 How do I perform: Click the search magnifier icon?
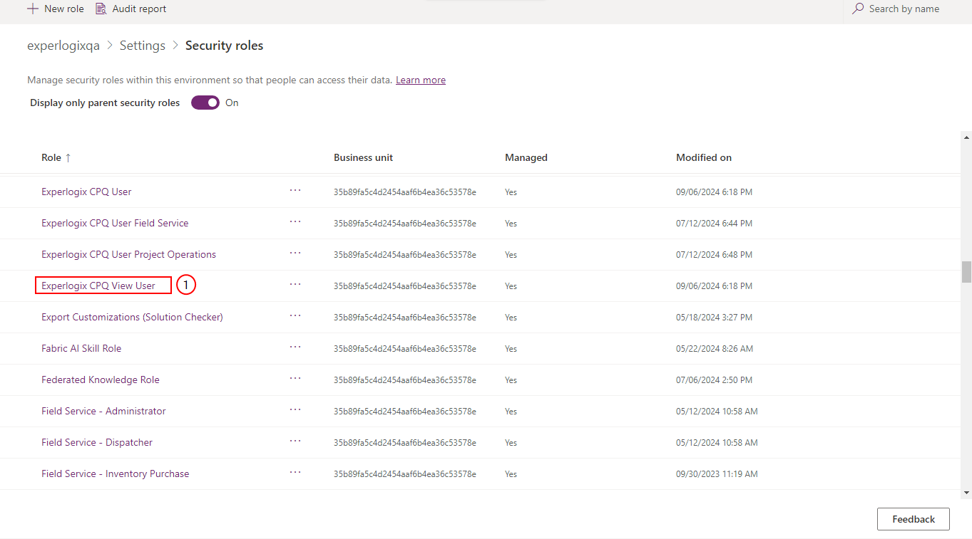(858, 9)
